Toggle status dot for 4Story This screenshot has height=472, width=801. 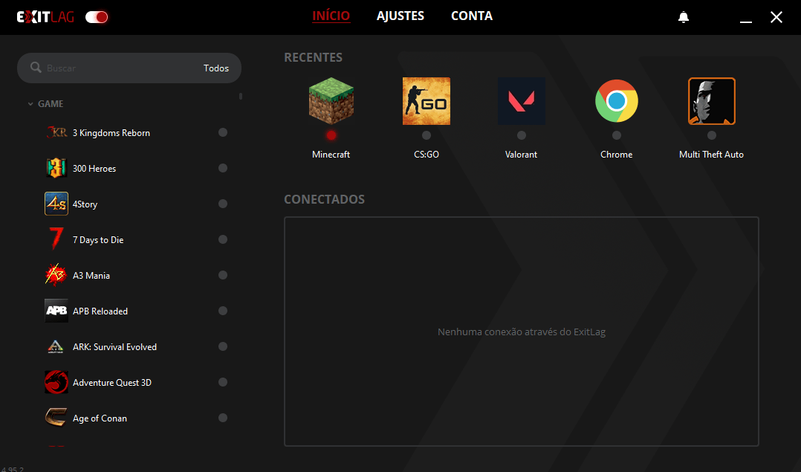[223, 204]
